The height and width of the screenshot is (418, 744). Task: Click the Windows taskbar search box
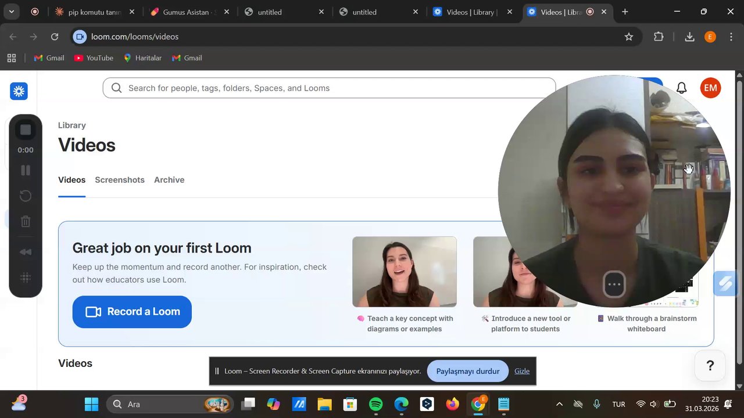coord(170,404)
